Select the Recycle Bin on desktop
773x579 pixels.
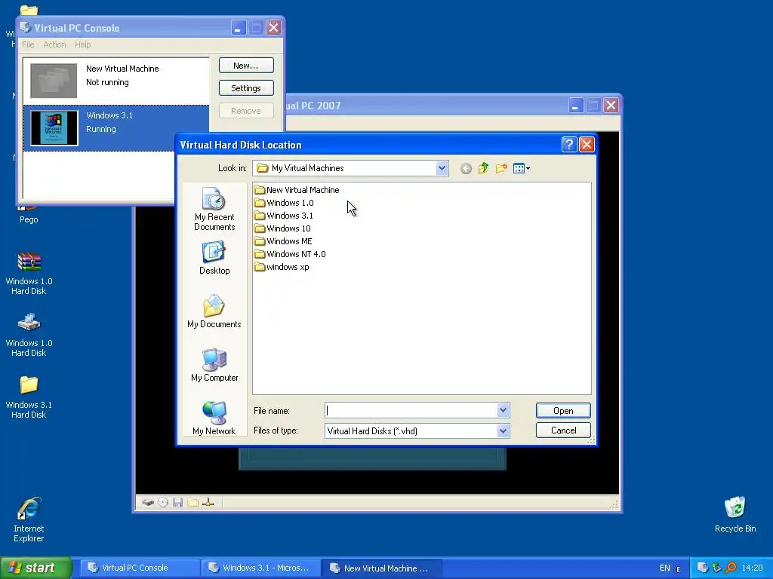coord(735,515)
